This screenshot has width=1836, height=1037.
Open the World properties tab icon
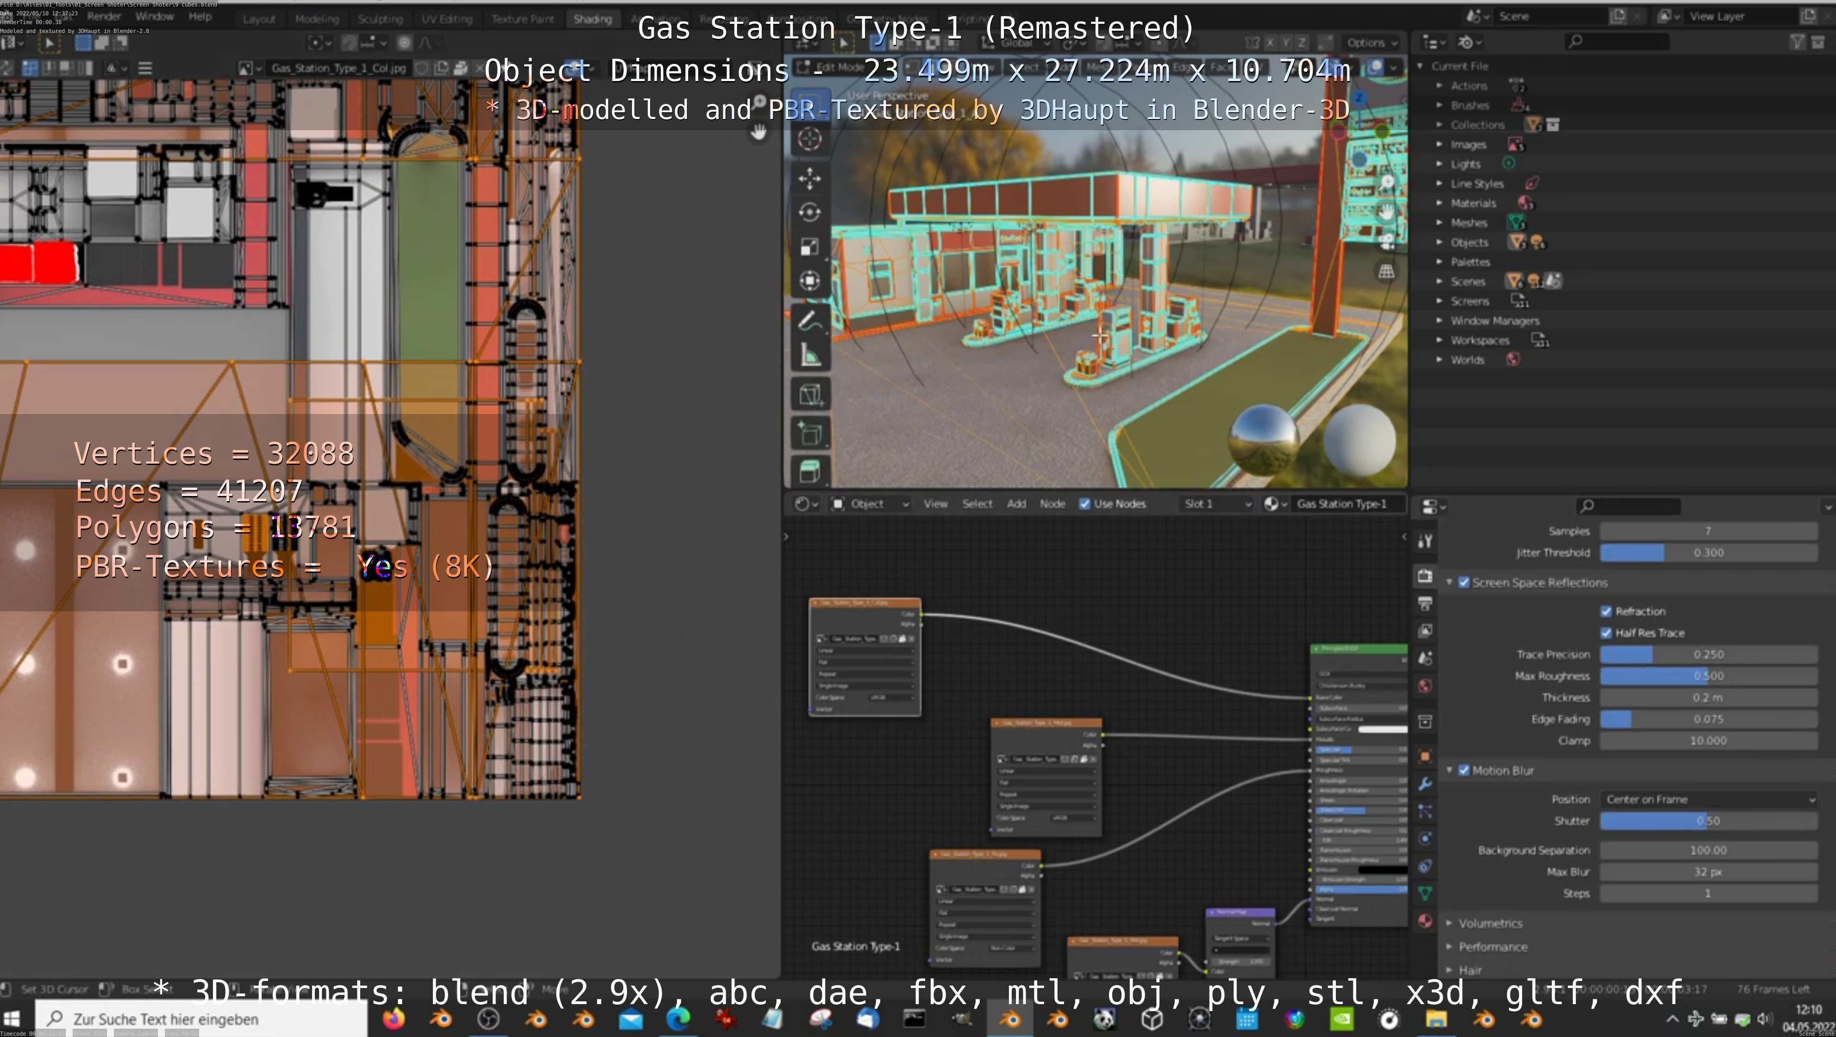(x=1425, y=685)
